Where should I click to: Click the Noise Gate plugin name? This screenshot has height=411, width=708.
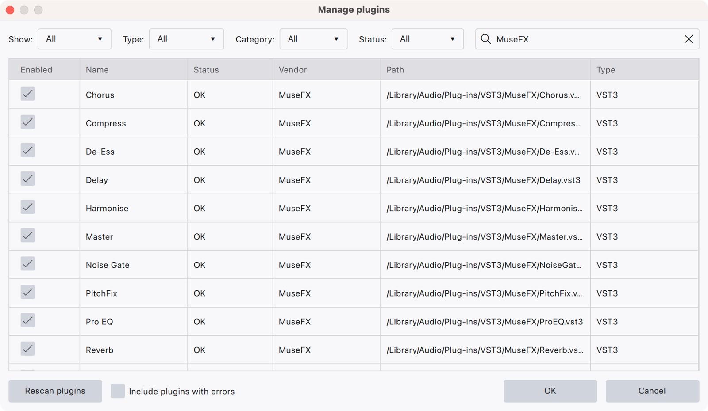(x=108, y=265)
